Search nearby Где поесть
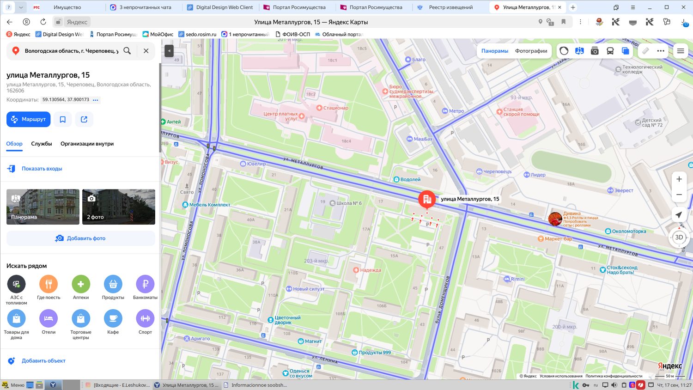Screen dimensions: 693x390 tap(49, 287)
